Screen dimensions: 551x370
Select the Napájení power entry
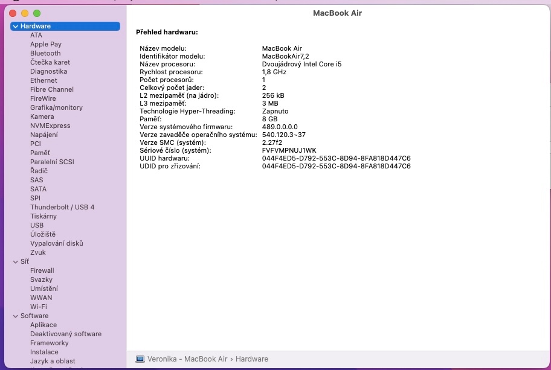click(x=44, y=135)
